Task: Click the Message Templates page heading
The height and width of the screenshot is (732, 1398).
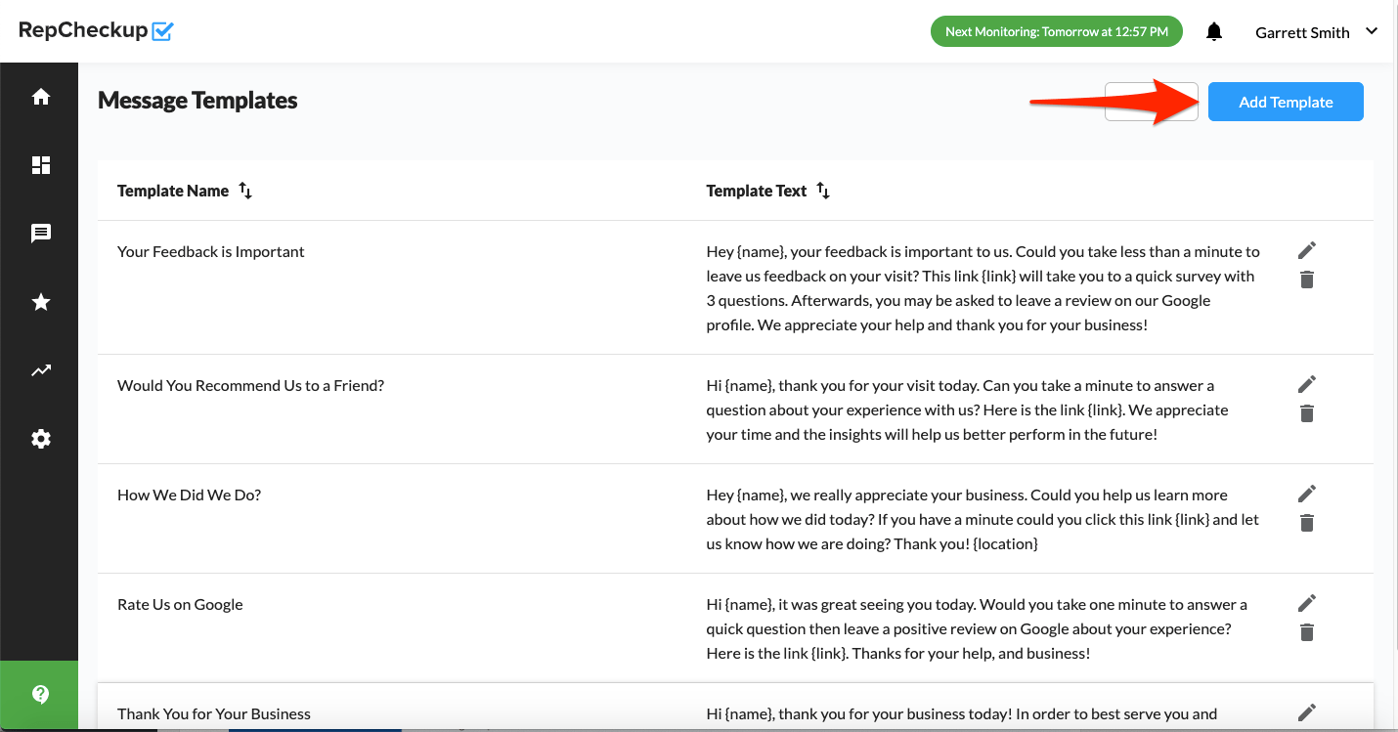Action: click(x=197, y=101)
